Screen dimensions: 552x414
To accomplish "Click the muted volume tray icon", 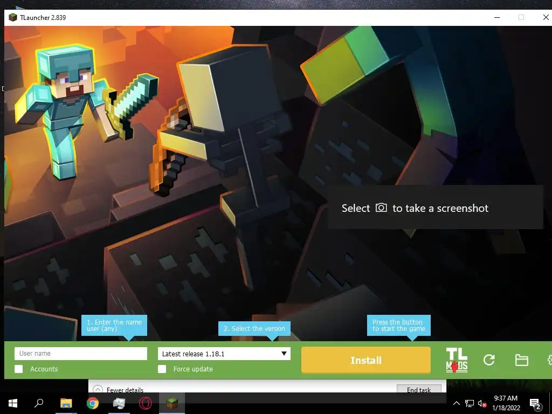I will click(482, 404).
